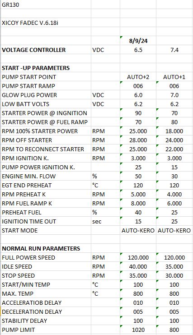Click the IGNITION TIME OUT sec unit cell

point(105,221)
